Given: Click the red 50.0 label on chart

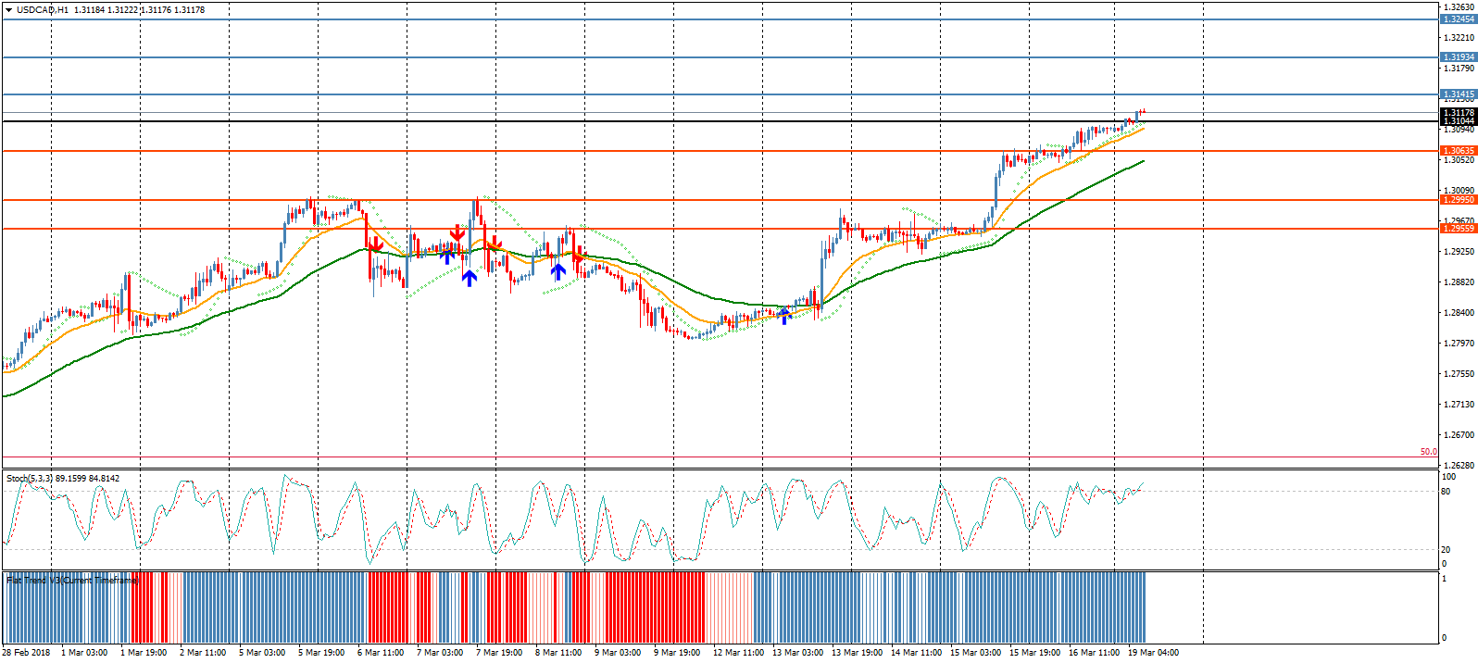Looking at the screenshot, I should point(1428,452).
